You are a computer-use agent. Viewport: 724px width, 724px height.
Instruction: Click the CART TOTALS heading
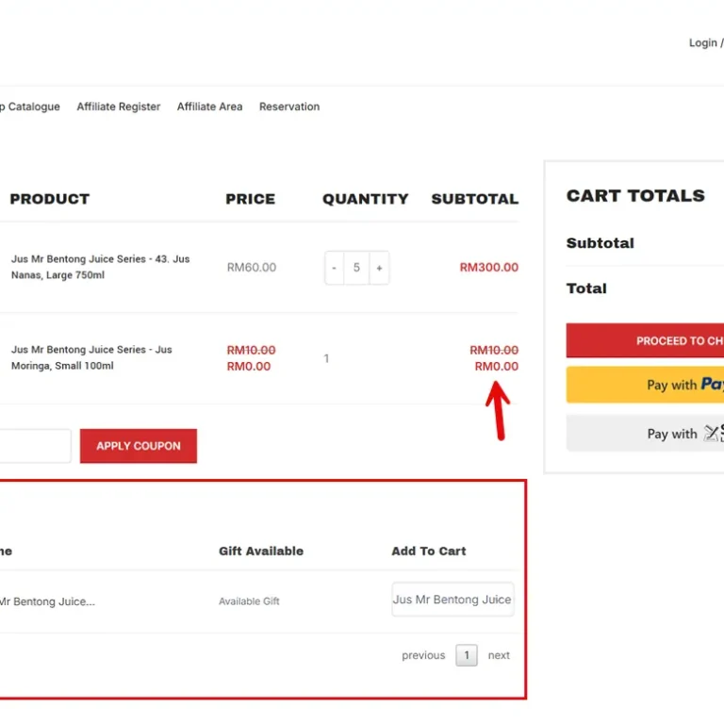click(635, 196)
